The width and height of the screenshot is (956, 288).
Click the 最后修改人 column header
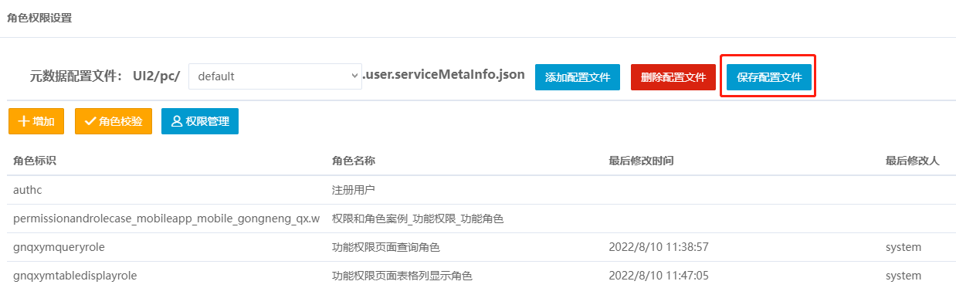click(x=912, y=161)
